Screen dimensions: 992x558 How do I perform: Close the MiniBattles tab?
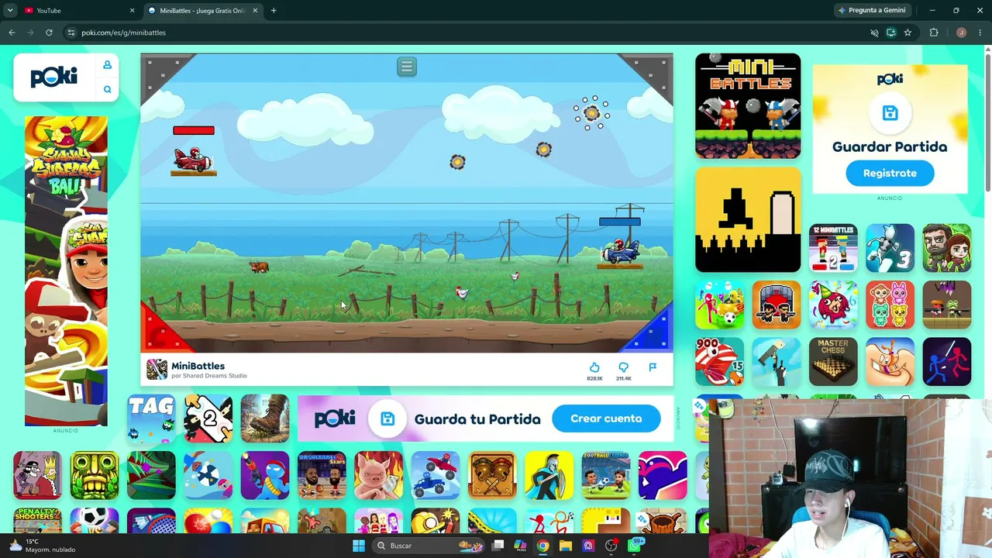tap(255, 10)
